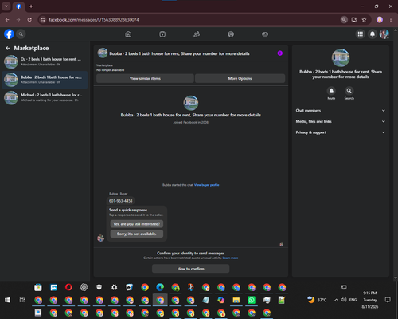Select the Facebook browser tab
This screenshot has height=319, width=398.
click(18, 6)
